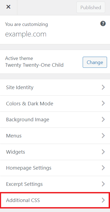Expand Background Image chevron arrow
110x212 pixels.
coord(103,120)
